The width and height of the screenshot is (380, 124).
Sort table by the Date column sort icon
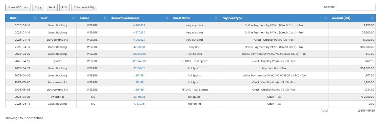coord(35,18)
